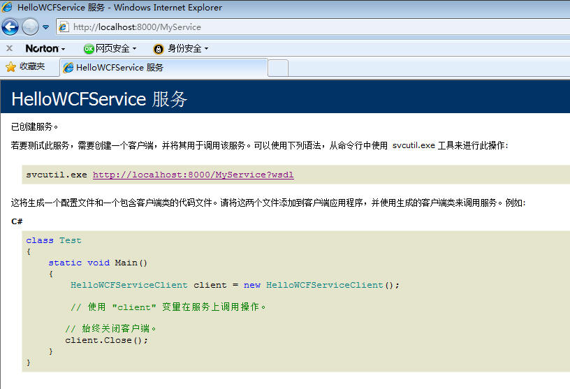Click the C# label
Image resolution: width=570 pixels, height=389 pixels.
click(x=17, y=221)
